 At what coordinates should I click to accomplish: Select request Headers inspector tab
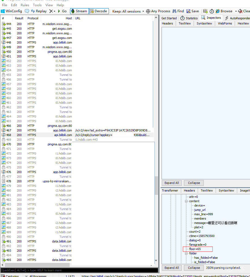pyautogui.click(x=167, y=23)
